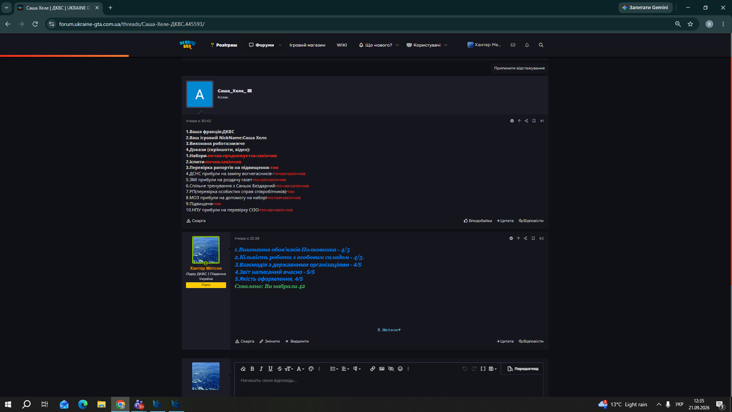Click into the reply text field

click(x=389, y=384)
